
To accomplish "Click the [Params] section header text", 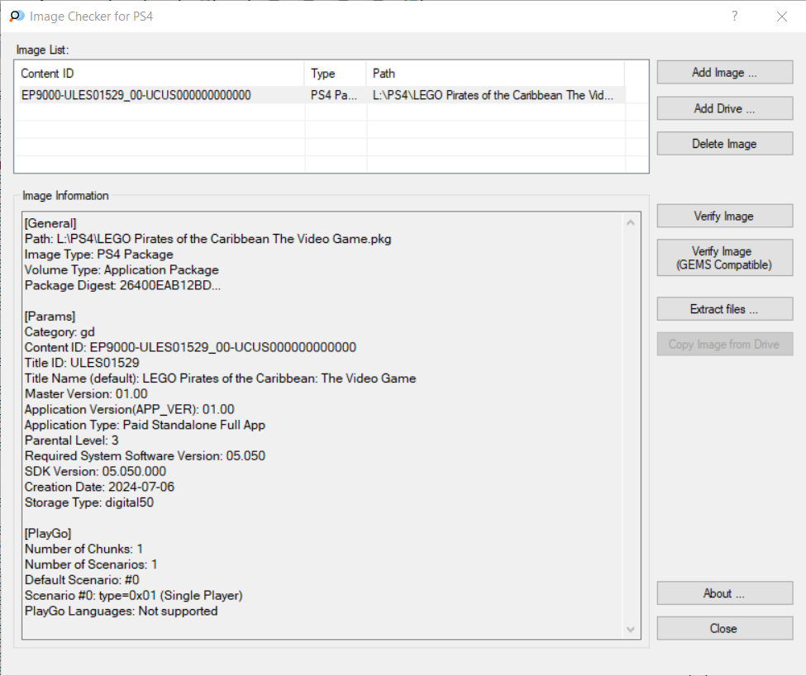I will [50, 317].
